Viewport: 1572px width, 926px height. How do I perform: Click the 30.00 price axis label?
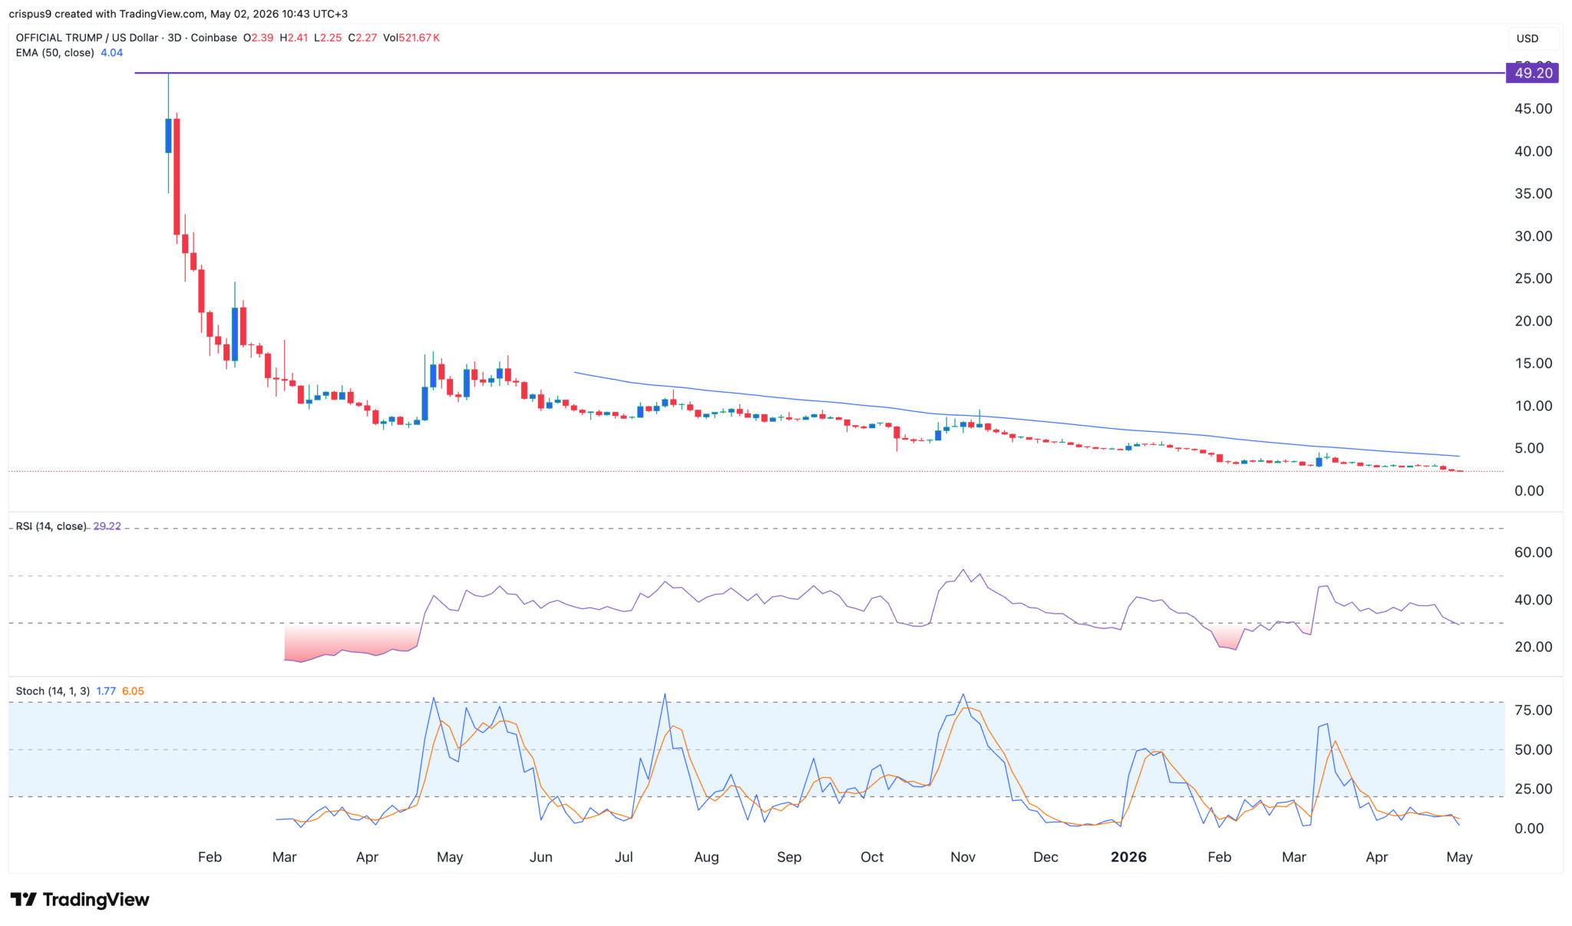[x=1533, y=236]
